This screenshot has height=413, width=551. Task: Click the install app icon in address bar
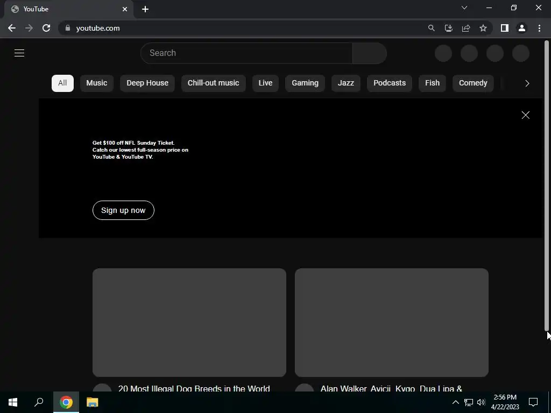pos(448,28)
